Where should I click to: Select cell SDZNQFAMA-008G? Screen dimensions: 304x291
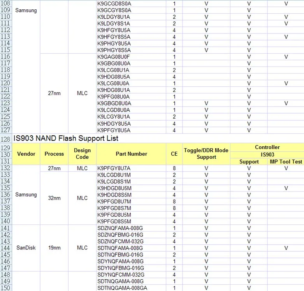pyautogui.click(x=131, y=228)
